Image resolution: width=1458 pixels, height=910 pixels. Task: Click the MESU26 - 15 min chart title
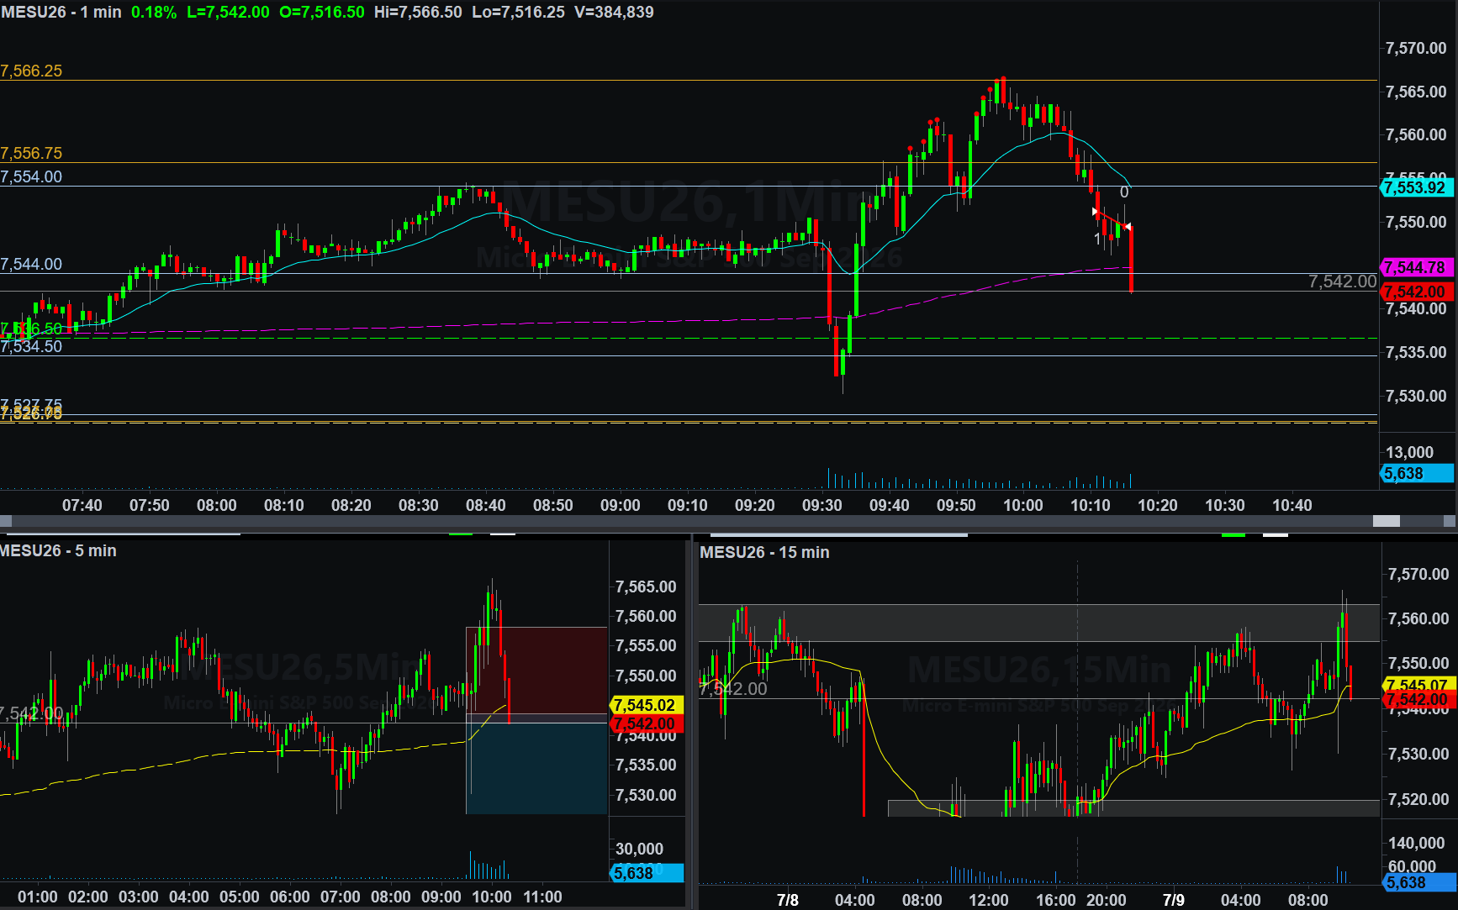coord(764,552)
